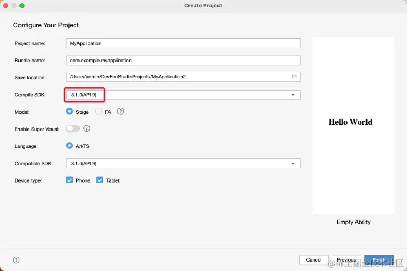Click the Cancel button
Image resolution: width=407 pixels, height=271 pixels.
coord(314,260)
